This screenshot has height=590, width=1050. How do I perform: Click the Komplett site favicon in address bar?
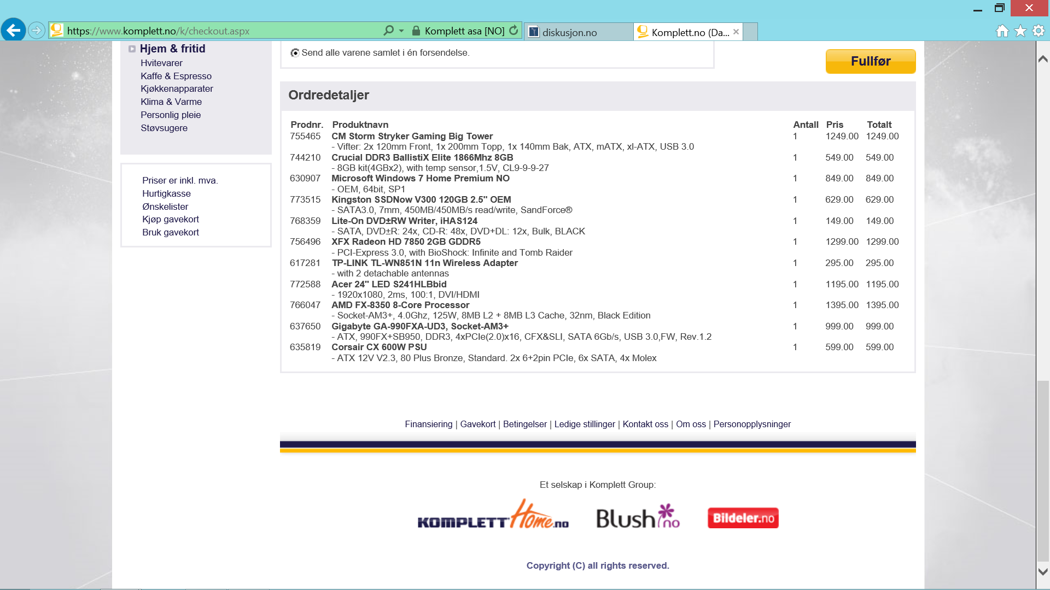point(56,31)
